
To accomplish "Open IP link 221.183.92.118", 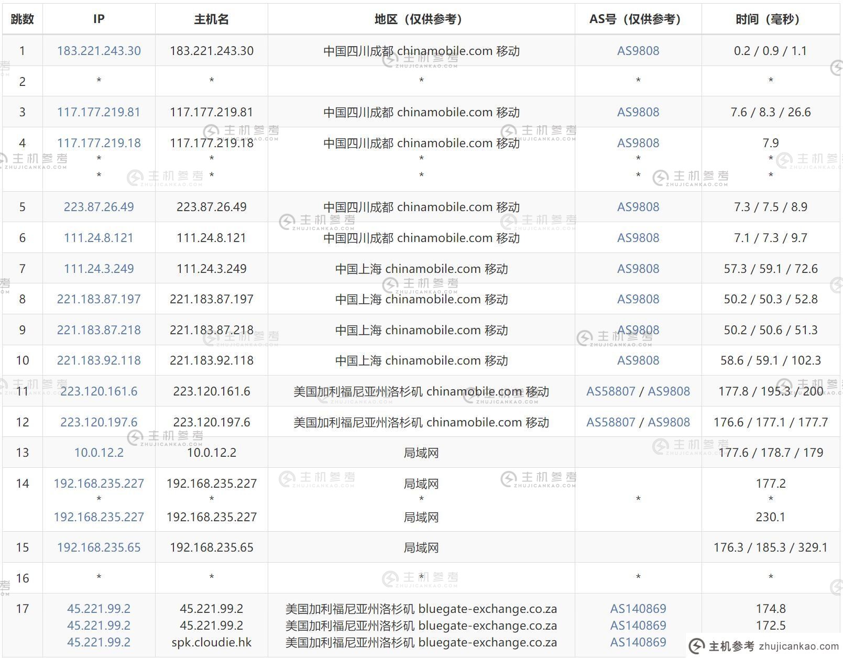I will [98, 360].
